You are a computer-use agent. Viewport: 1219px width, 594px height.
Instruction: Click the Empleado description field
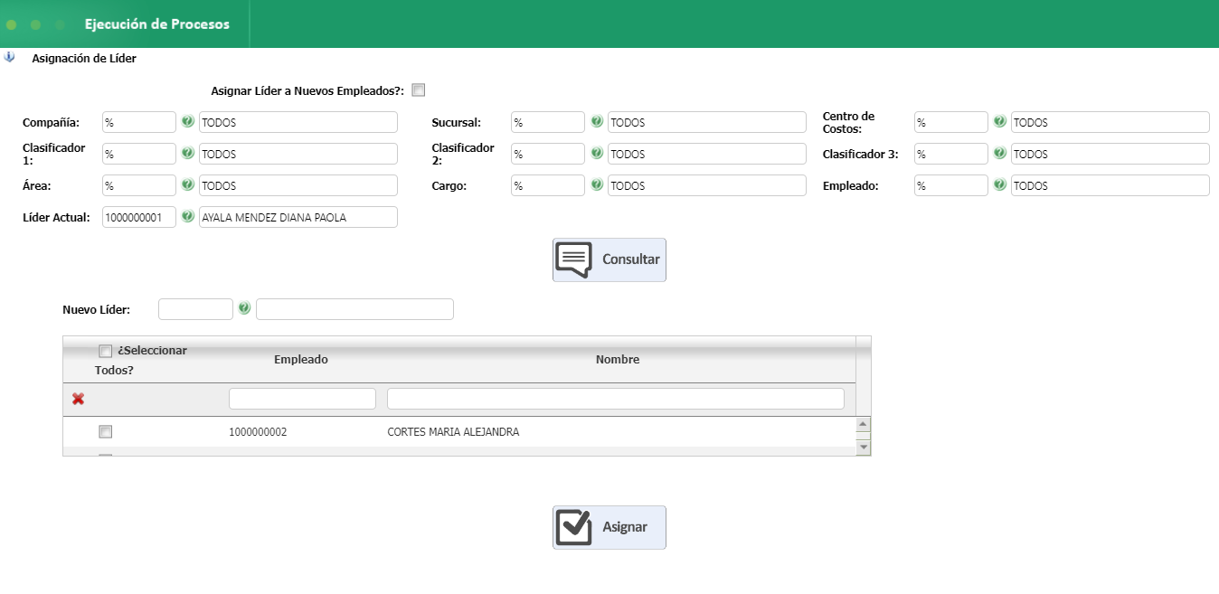click(x=1110, y=185)
